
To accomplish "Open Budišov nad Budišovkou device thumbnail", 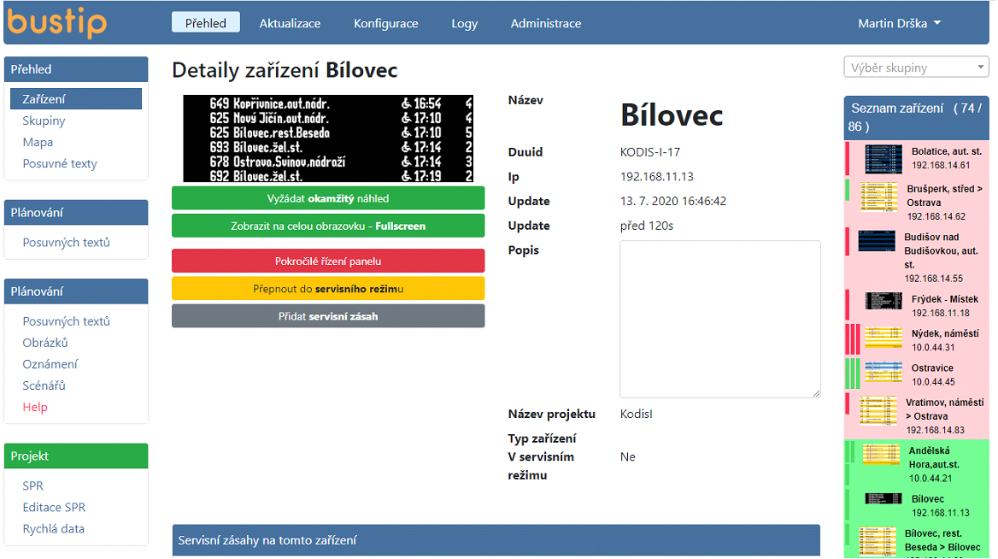I will 877,241.
